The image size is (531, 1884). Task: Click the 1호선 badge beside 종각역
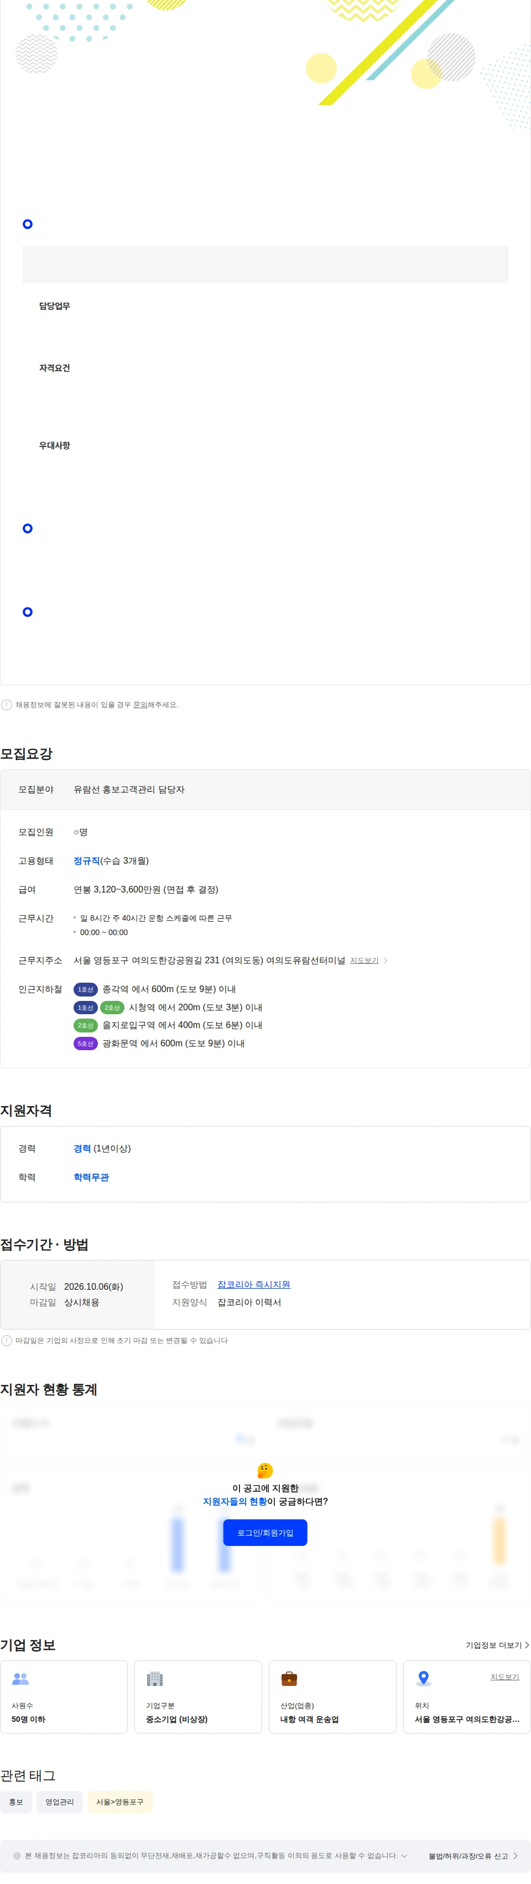86,989
